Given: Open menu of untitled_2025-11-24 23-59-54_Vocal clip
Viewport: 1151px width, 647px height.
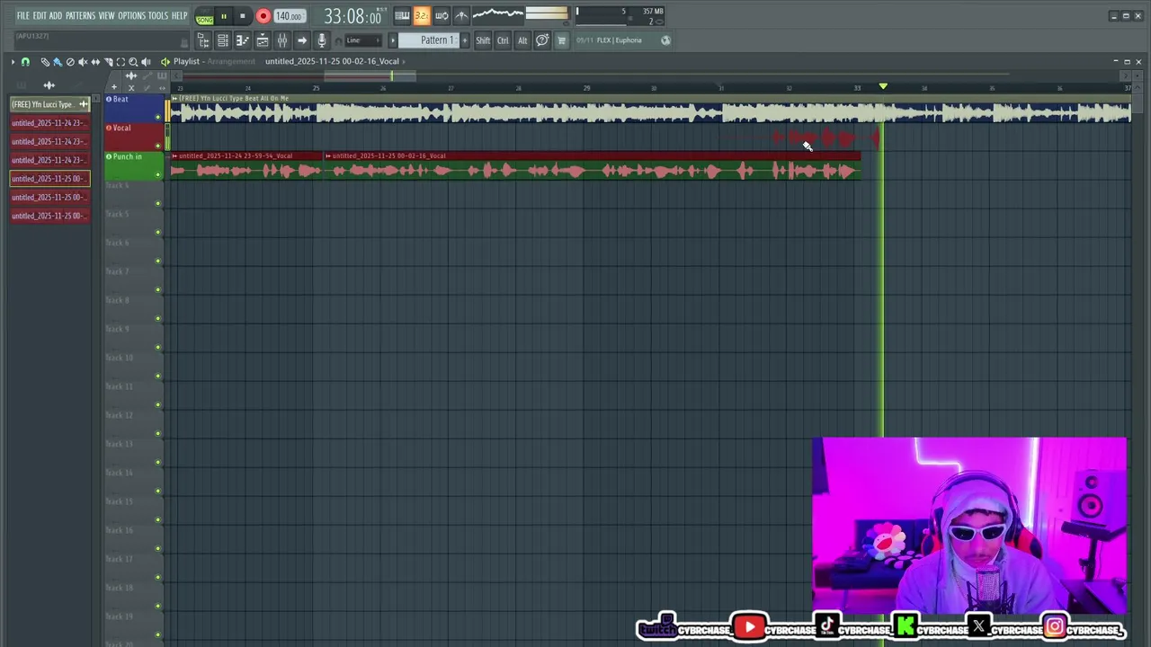Looking at the screenshot, I should [174, 156].
